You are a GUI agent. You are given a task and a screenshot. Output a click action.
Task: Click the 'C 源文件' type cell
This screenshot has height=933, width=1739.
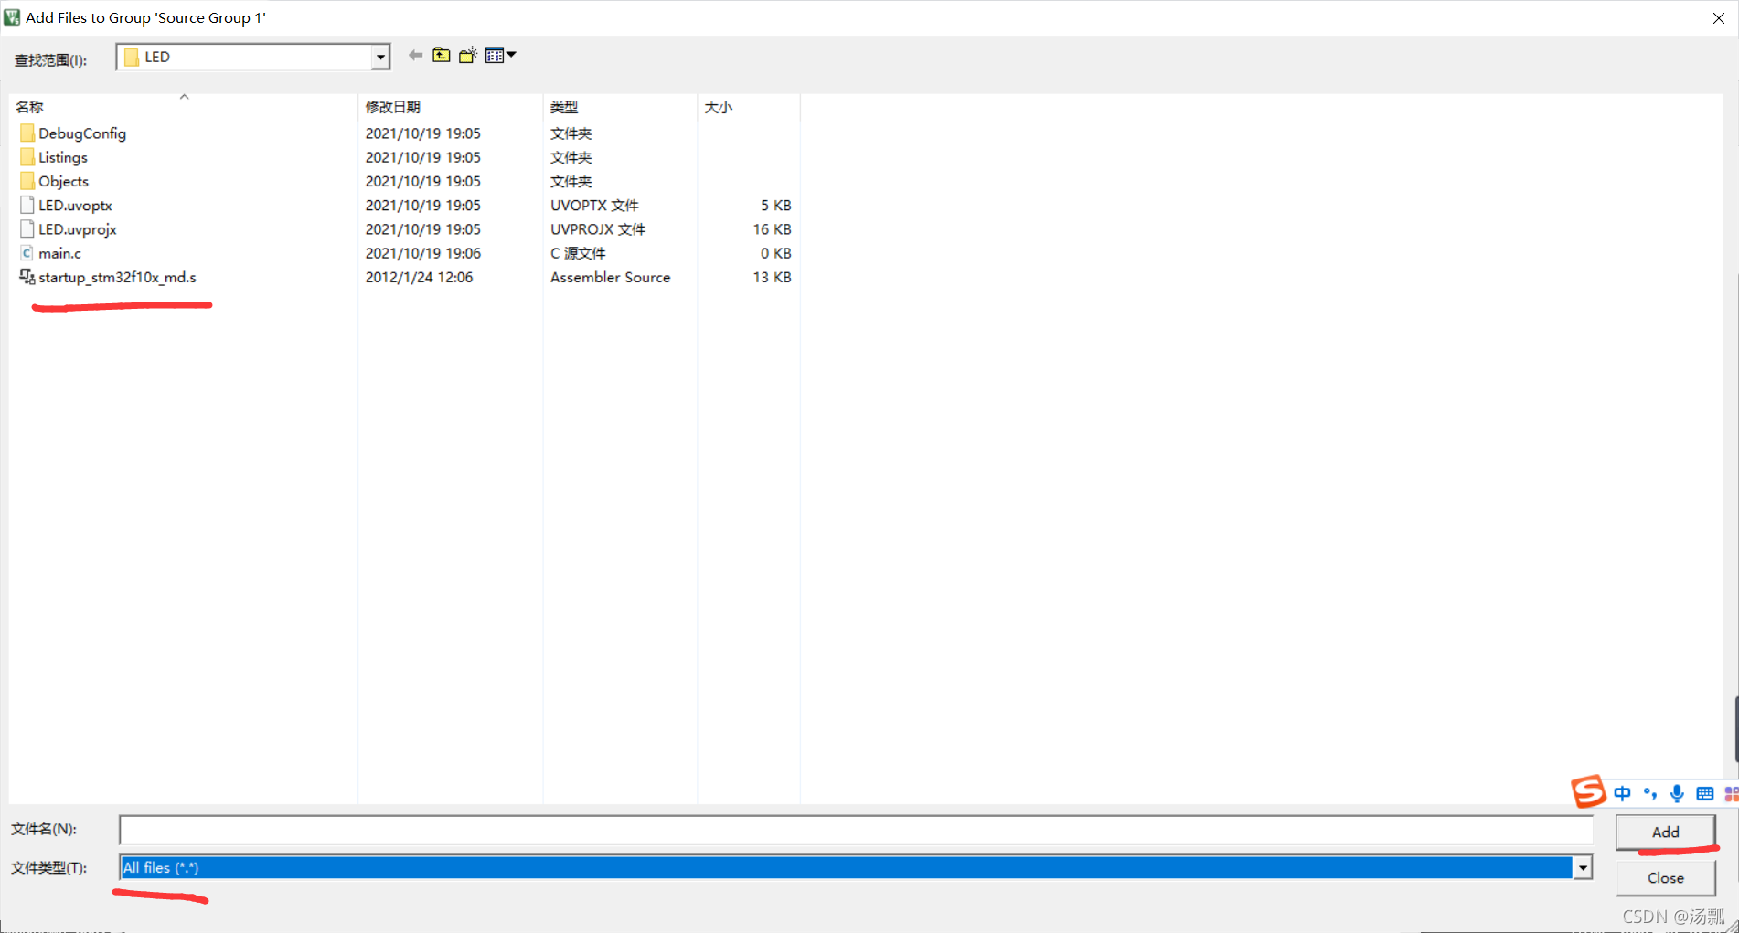click(x=578, y=253)
